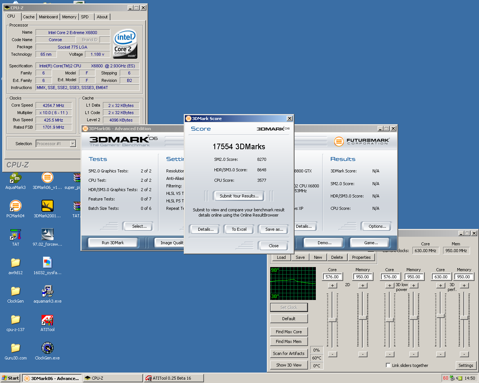Switch to ATITool 0.25 Beta 16 taskbar item
The width and height of the screenshot is (479, 383).
pyautogui.click(x=173, y=378)
